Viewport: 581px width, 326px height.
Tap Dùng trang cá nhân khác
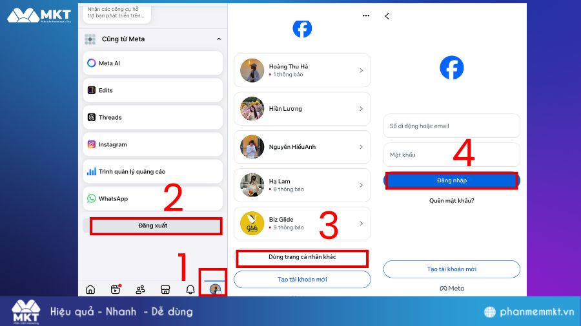coord(302,258)
